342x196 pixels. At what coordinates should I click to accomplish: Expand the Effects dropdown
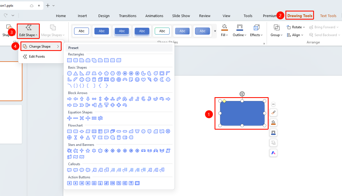coord(256,31)
